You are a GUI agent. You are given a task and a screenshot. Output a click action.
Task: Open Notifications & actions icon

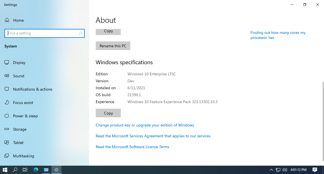point(7,89)
